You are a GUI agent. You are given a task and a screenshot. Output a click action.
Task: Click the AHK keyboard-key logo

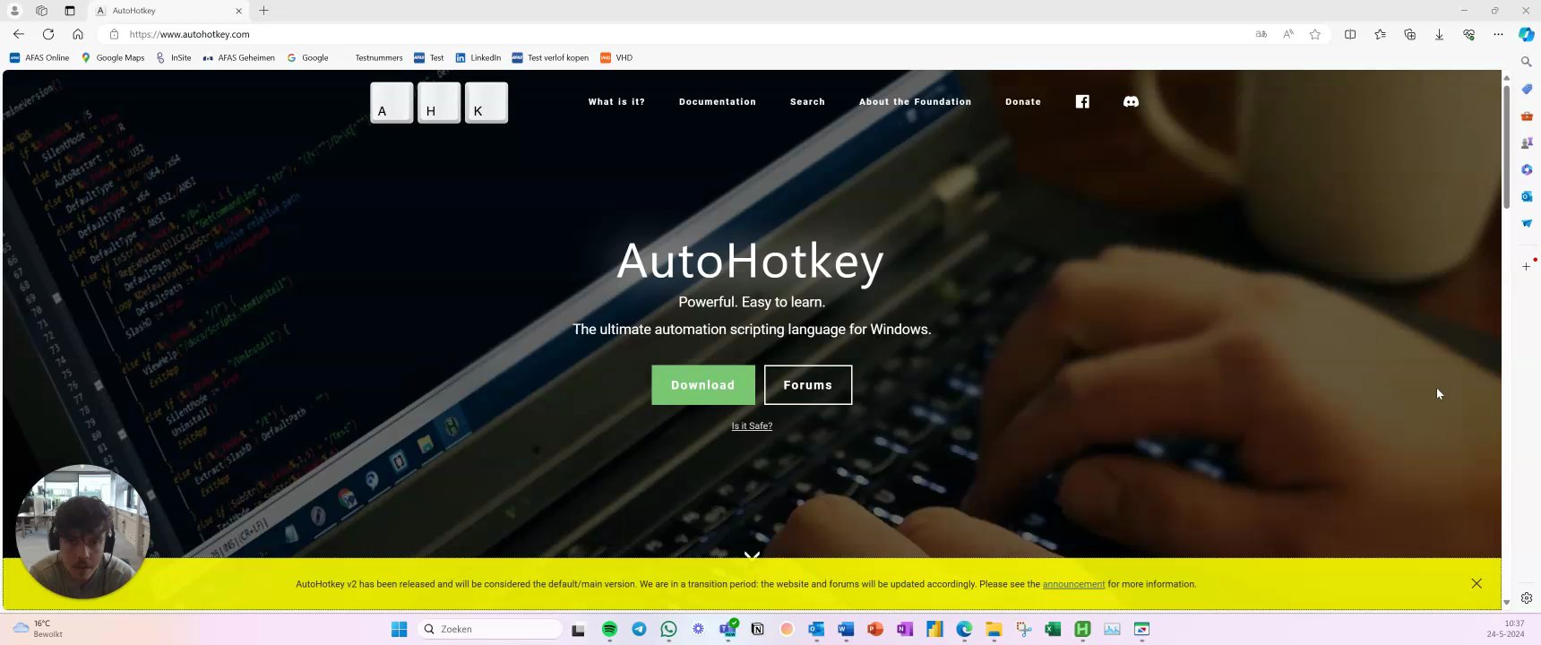point(439,102)
